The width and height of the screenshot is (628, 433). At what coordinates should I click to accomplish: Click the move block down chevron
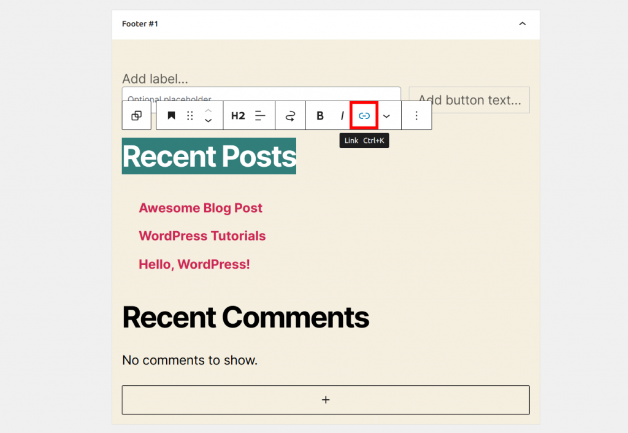point(208,120)
